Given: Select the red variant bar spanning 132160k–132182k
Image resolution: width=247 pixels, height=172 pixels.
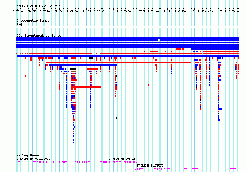Looking at the screenshot, I should [86, 87].
